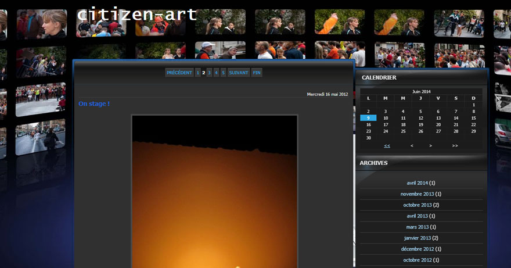This screenshot has width=511, height=268.
Task: Open archive mars 2013
Action: (x=418, y=227)
